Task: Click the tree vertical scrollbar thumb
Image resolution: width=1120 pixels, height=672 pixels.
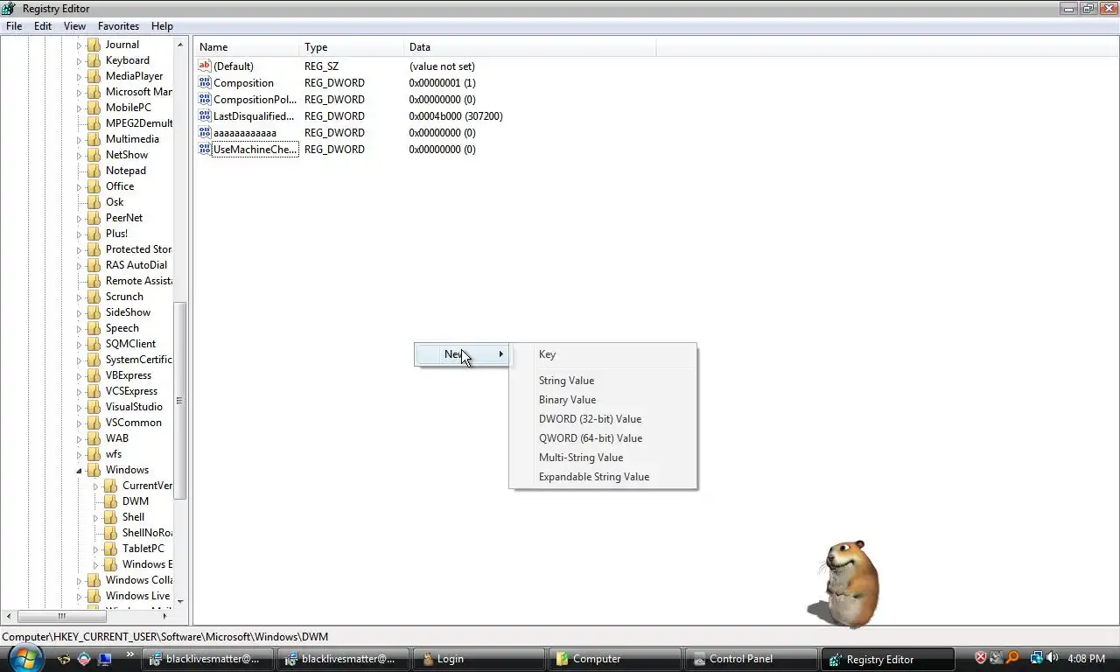Action: click(x=179, y=401)
